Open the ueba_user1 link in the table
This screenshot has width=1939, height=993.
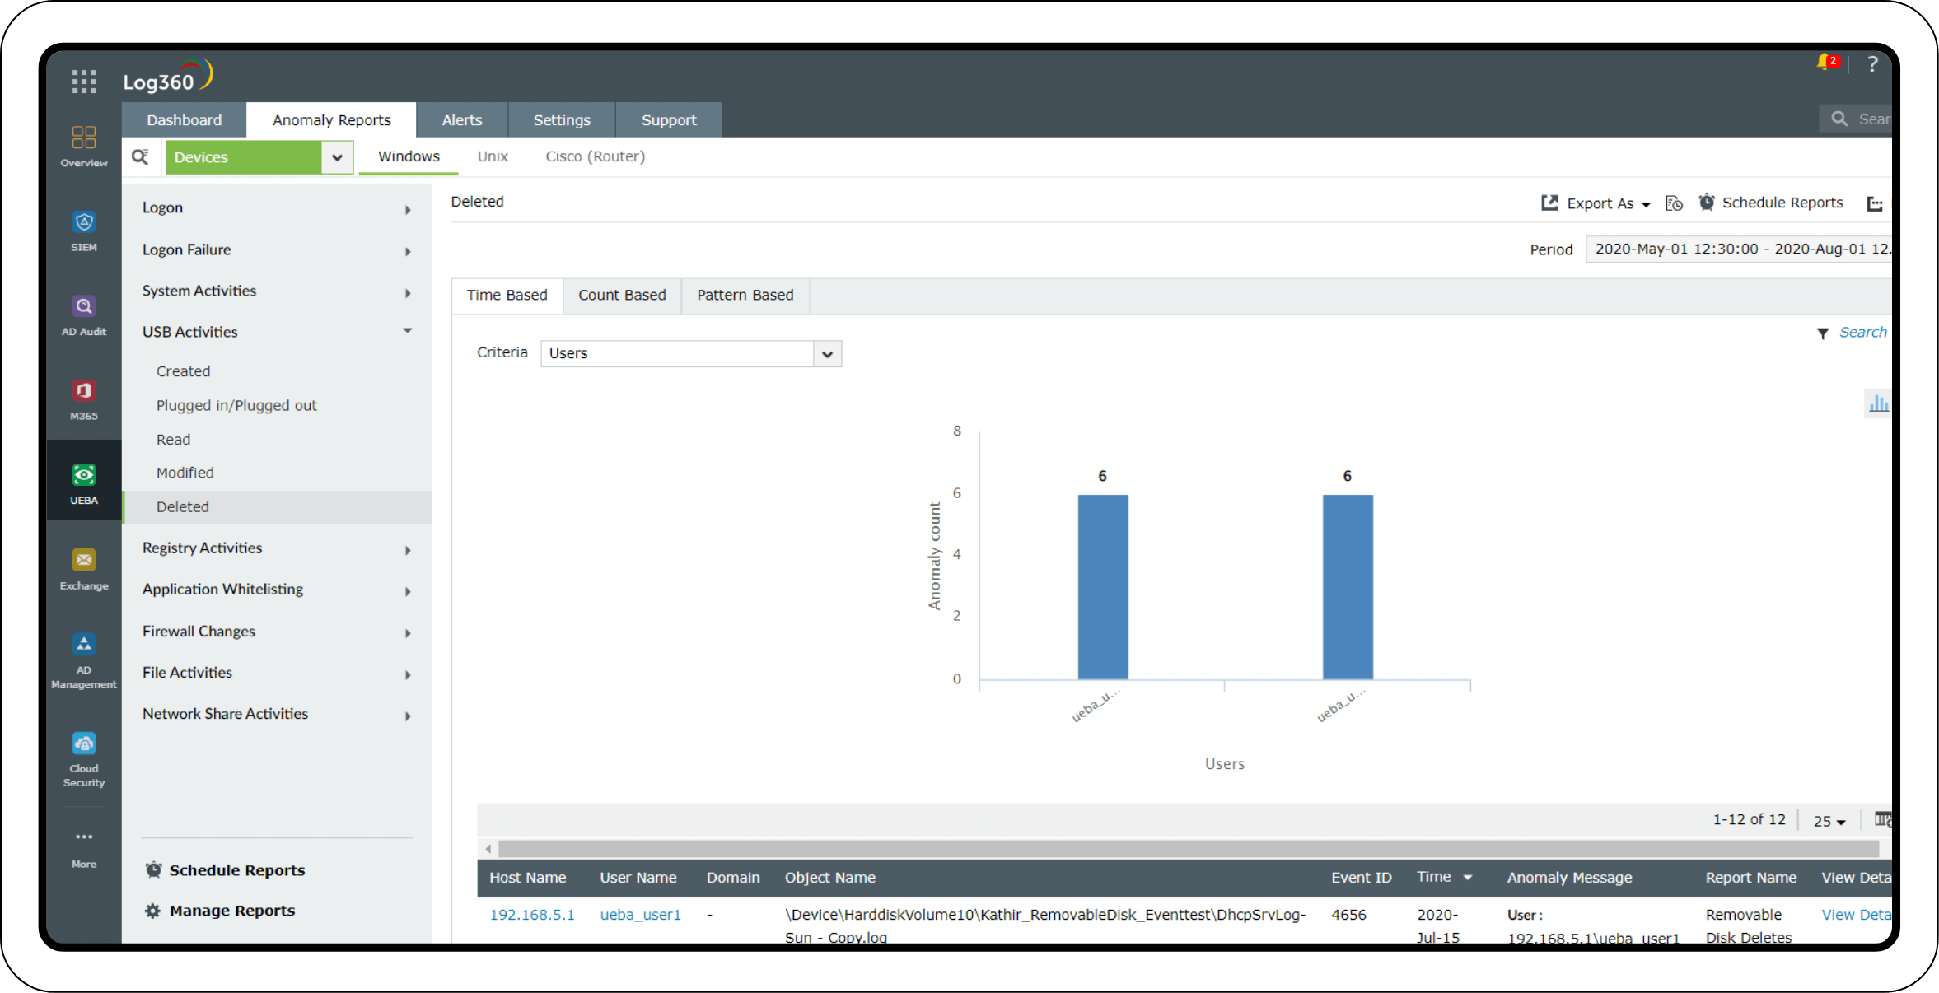point(640,915)
